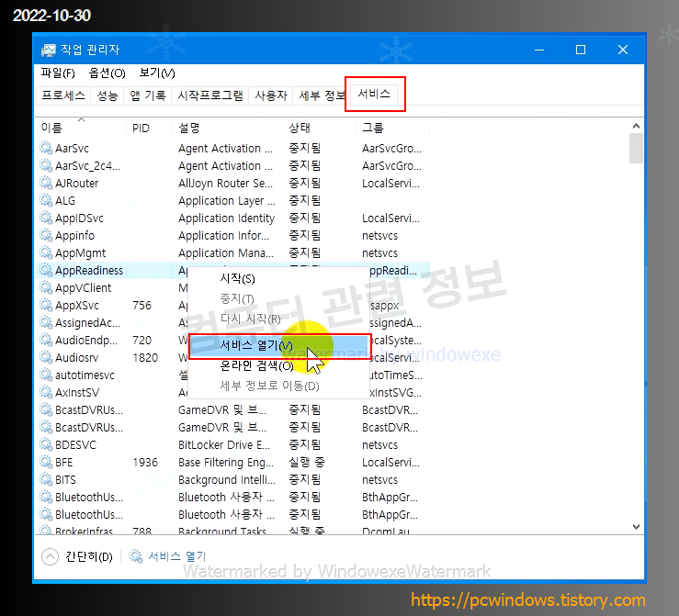This screenshot has width=679, height=616.
Task: Collapse view with 간단히(D) arrow button
Action: tap(50, 556)
